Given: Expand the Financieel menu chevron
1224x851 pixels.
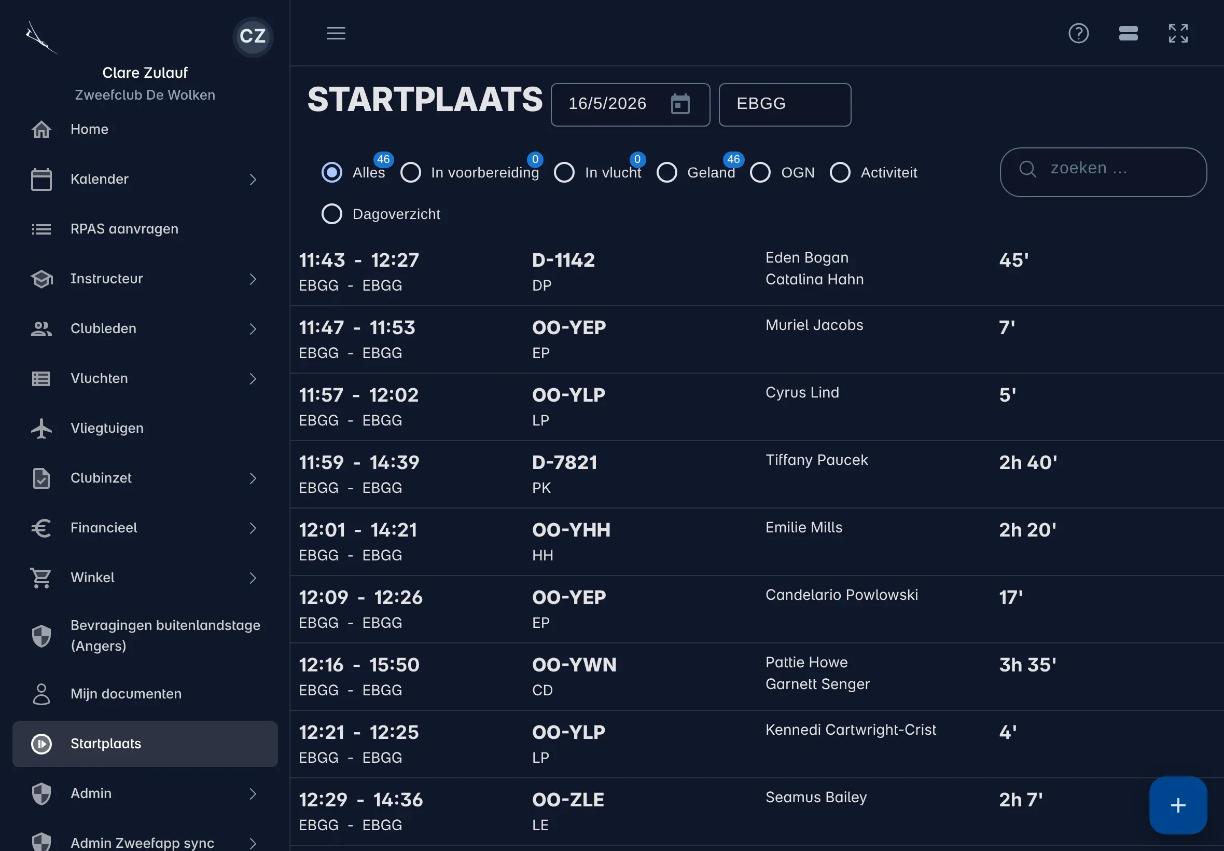Looking at the screenshot, I should (253, 528).
